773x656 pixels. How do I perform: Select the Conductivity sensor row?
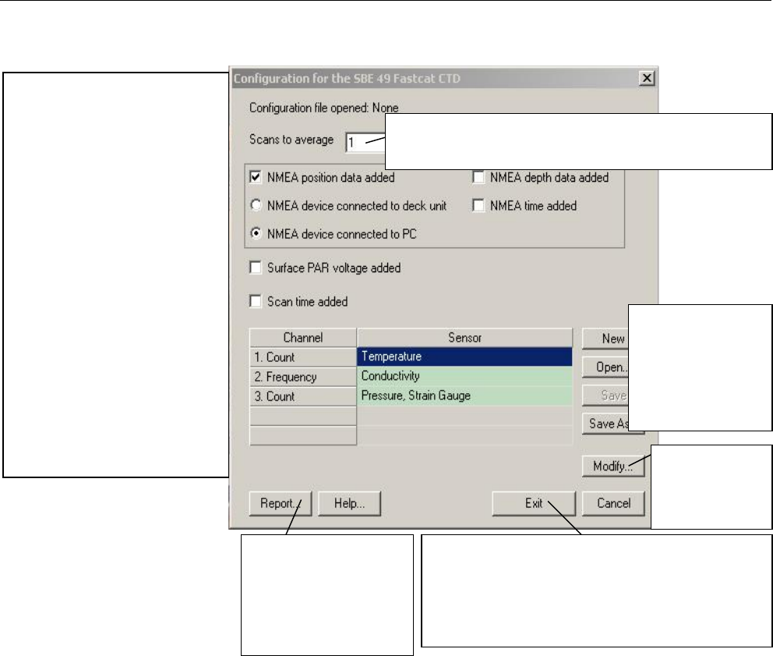(464, 376)
